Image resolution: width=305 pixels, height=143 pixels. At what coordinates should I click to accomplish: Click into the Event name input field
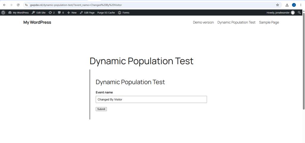tap(151, 99)
